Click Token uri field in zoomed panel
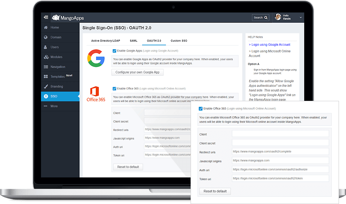This screenshot has width=346, height=204. (x=280, y=178)
